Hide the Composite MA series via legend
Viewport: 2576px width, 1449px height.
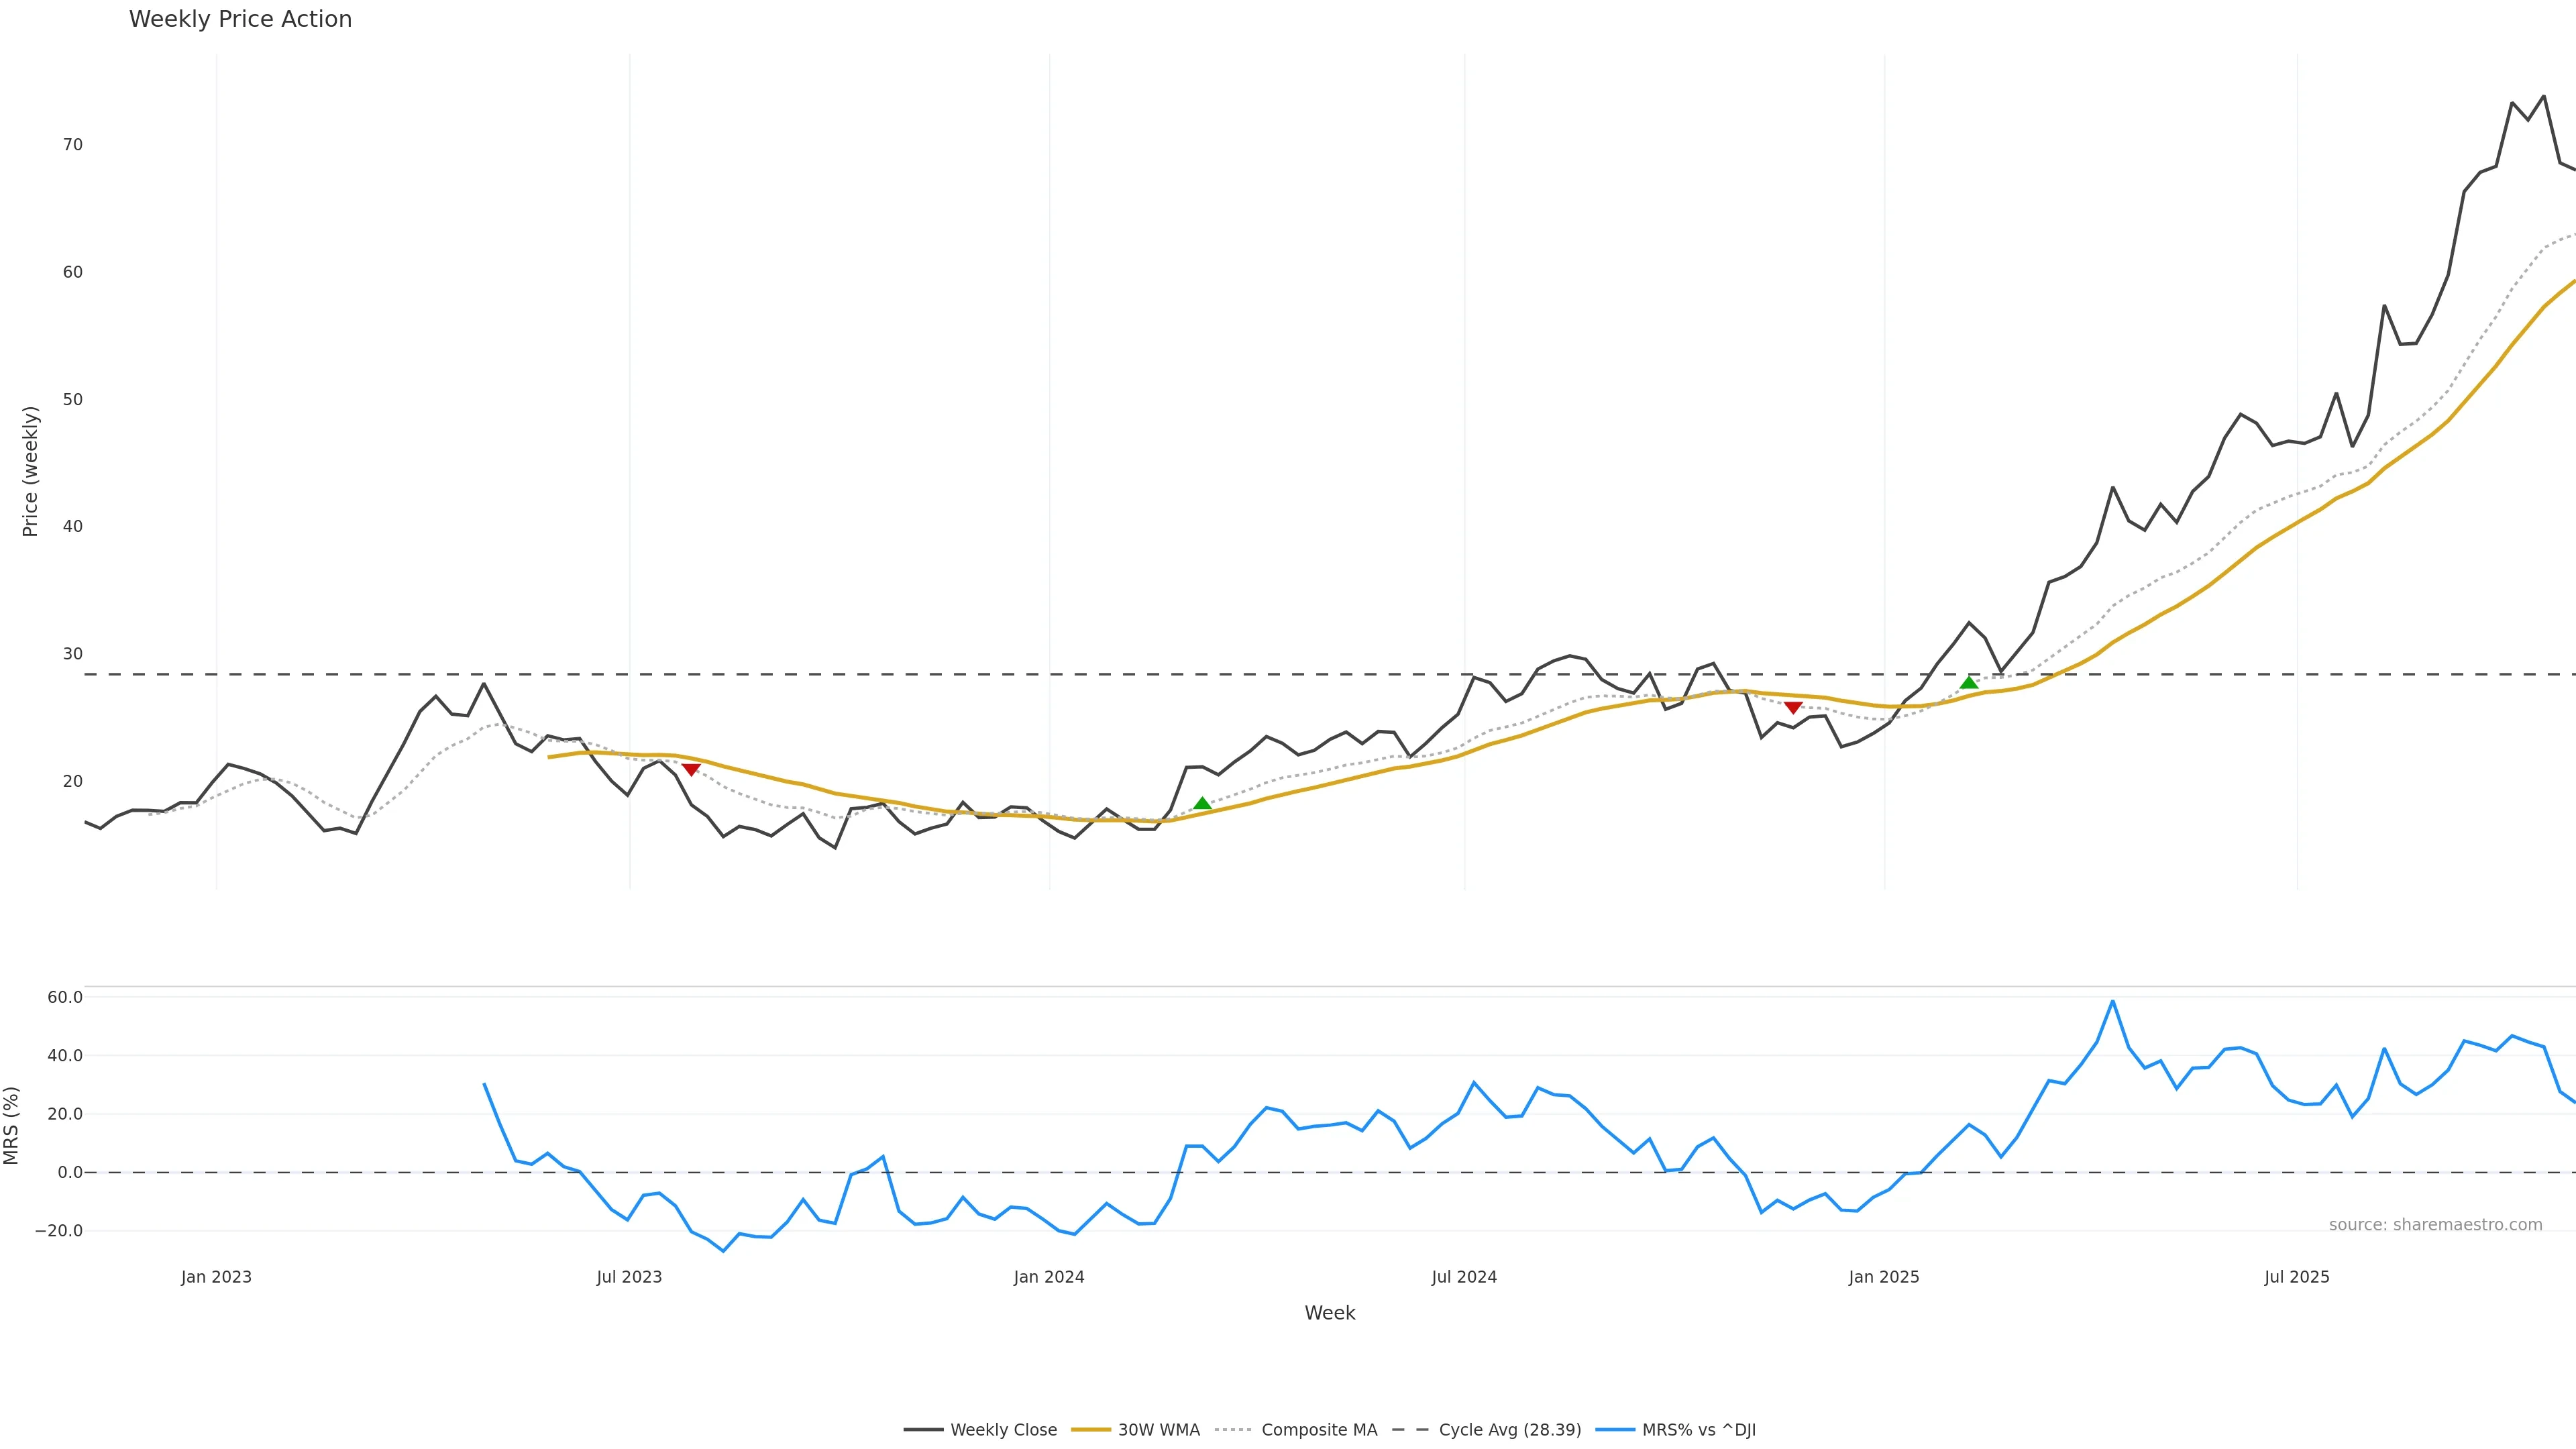[1318, 1430]
